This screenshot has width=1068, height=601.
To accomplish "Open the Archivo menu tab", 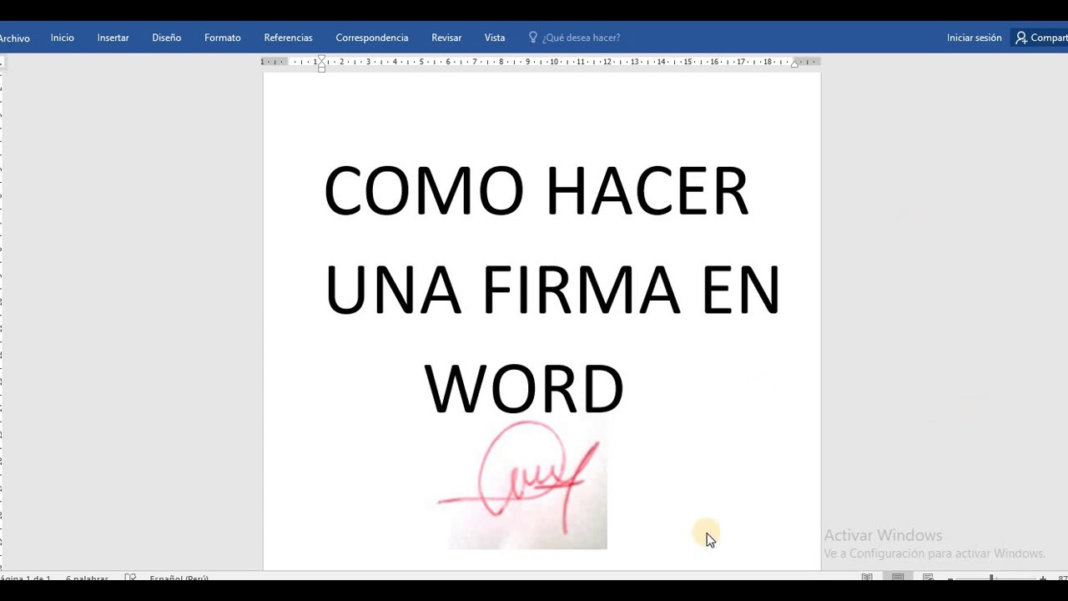I will pyautogui.click(x=14, y=38).
